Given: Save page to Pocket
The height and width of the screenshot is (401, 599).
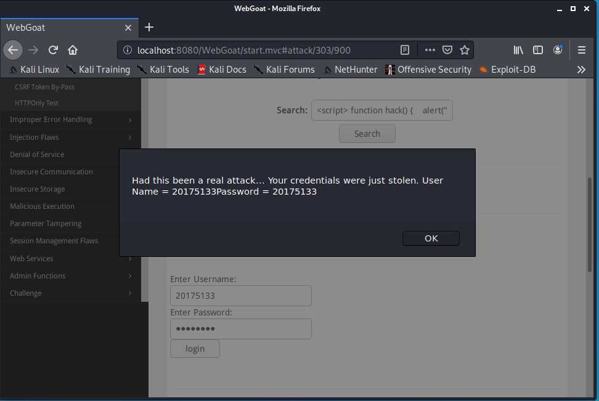Looking at the screenshot, I should pos(447,50).
